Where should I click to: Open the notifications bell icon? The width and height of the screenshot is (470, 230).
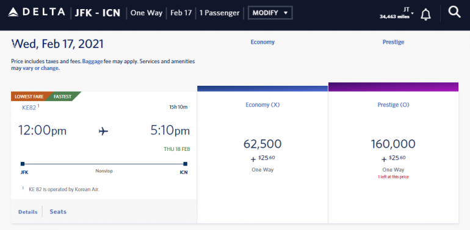425,15
